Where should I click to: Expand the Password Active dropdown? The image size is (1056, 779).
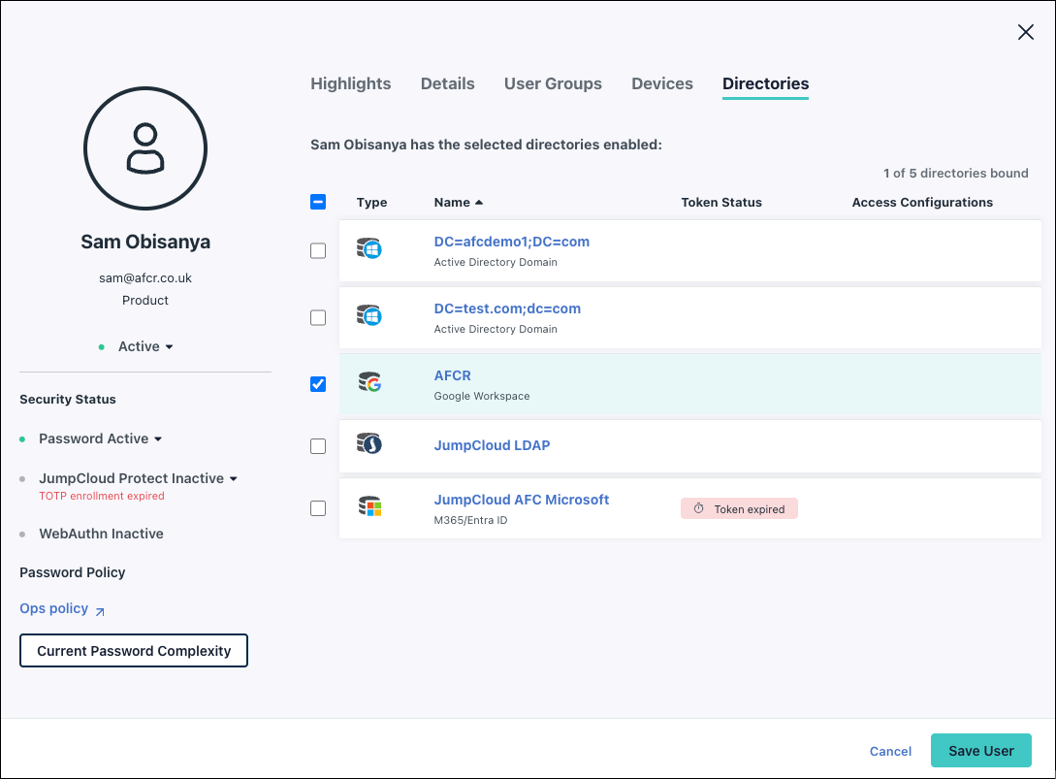[x=100, y=438]
